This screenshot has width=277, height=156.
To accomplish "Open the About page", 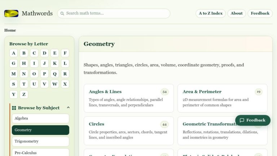I will point(237,13).
